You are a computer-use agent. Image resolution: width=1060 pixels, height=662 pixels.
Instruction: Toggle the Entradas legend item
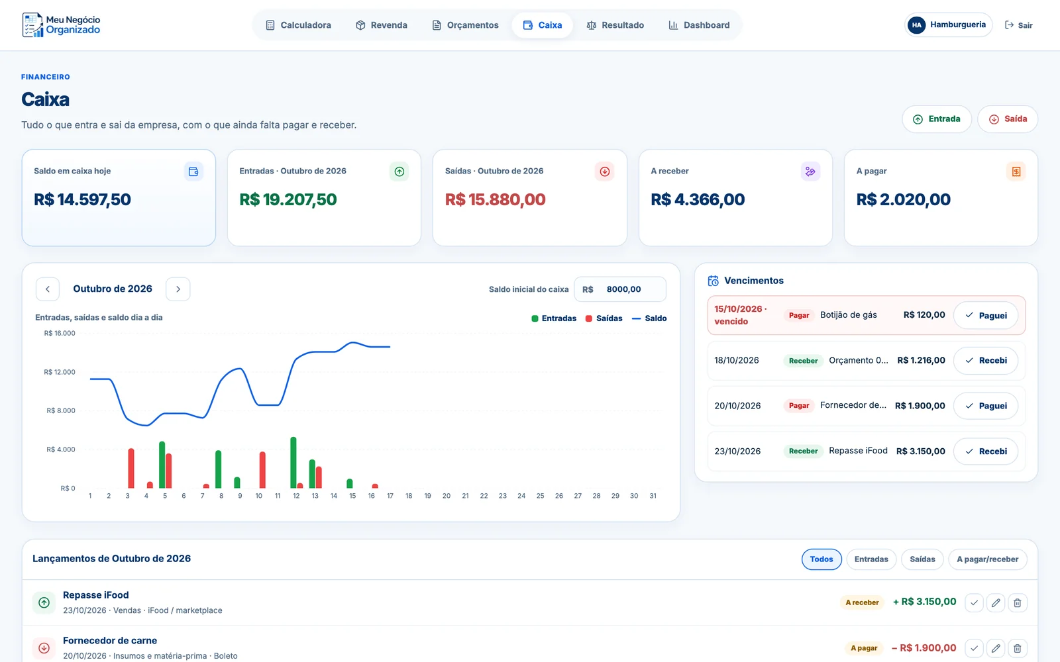click(554, 318)
